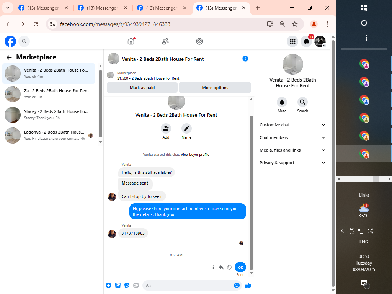
Task: Attach a file with the image icon
Action: 118,285
